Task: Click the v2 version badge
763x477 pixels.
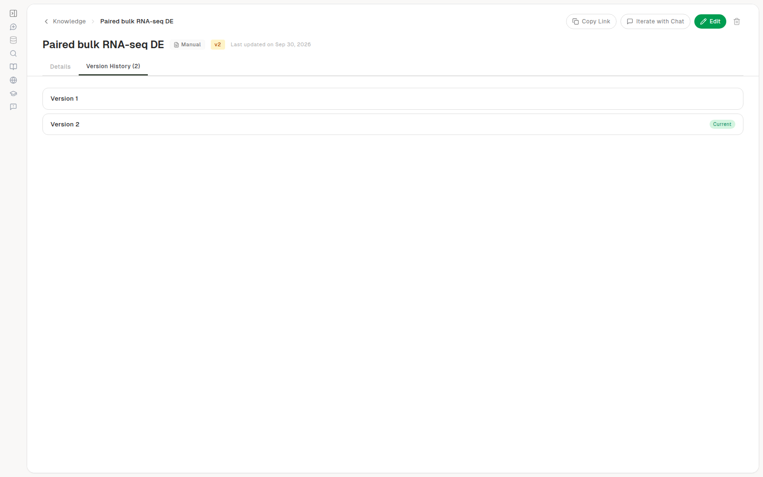Action: pyautogui.click(x=218, y=44)
